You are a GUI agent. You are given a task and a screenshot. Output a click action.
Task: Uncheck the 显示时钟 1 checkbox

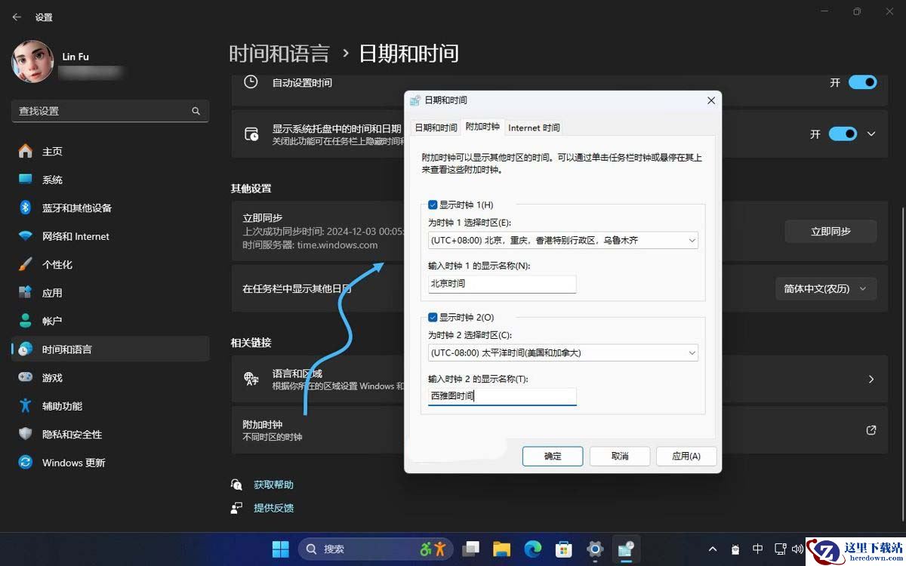(433, 205)
